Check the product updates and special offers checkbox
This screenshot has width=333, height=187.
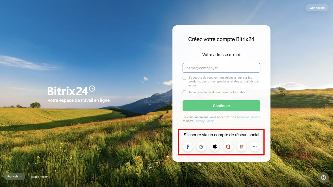(184, 78)
